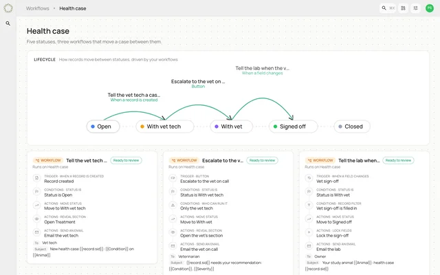Click WORKFLOW tag on Escalate to the vet card
This screenshot has height=275, width=440.
(184, 160)
